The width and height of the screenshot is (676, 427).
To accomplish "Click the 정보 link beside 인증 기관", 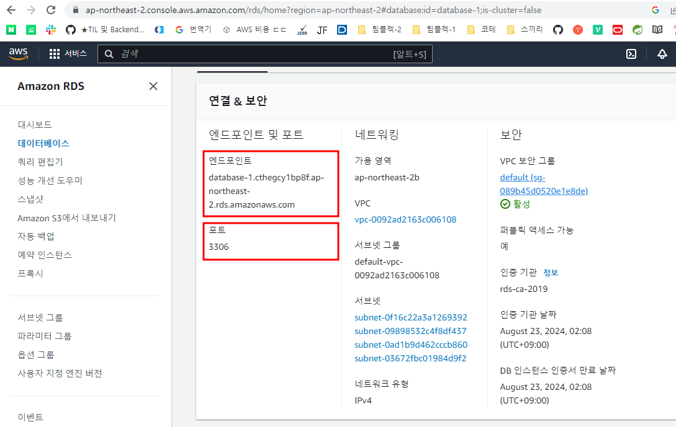I will (x=551, y=273).
